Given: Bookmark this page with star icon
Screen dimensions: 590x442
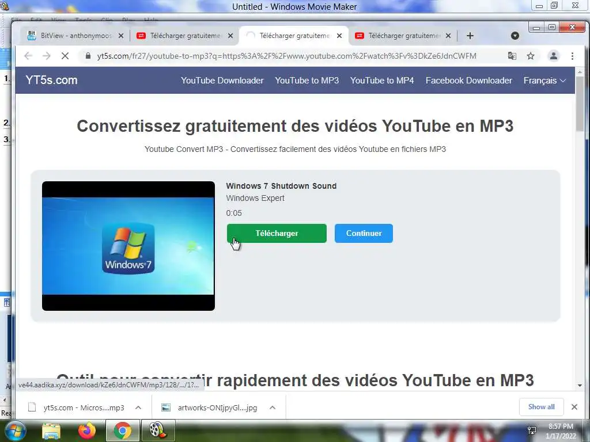Looking at the screenshot, I should (x=531, y=56).
